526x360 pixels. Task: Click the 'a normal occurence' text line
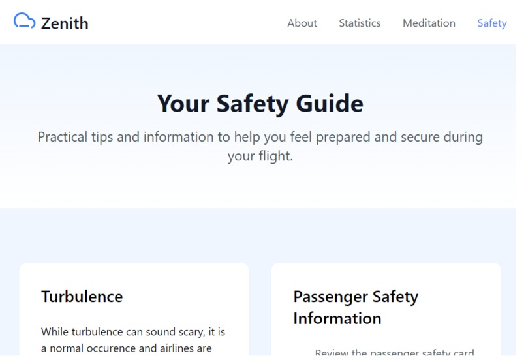[x=126, y=348]
